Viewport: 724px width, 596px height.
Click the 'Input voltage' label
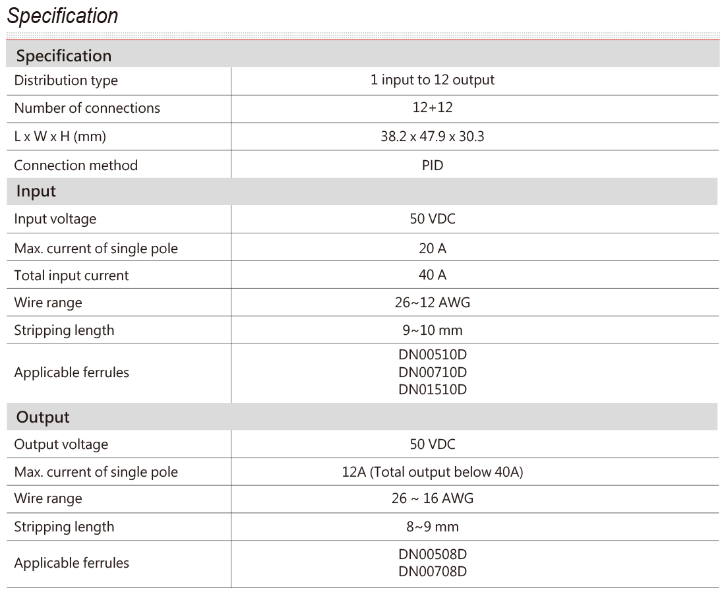[55, 220]
